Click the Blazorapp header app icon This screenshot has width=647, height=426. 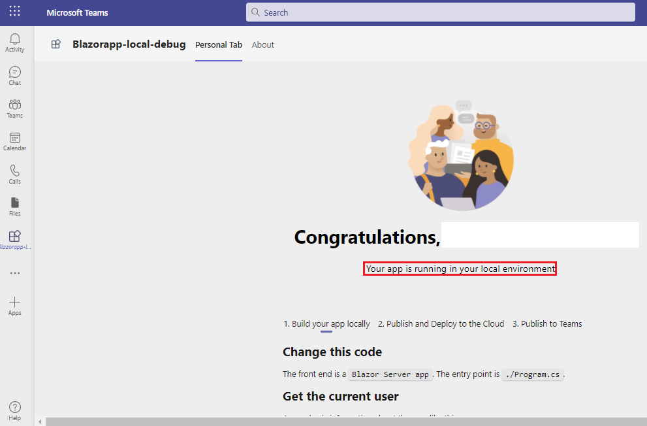click(x=55, y=44)
